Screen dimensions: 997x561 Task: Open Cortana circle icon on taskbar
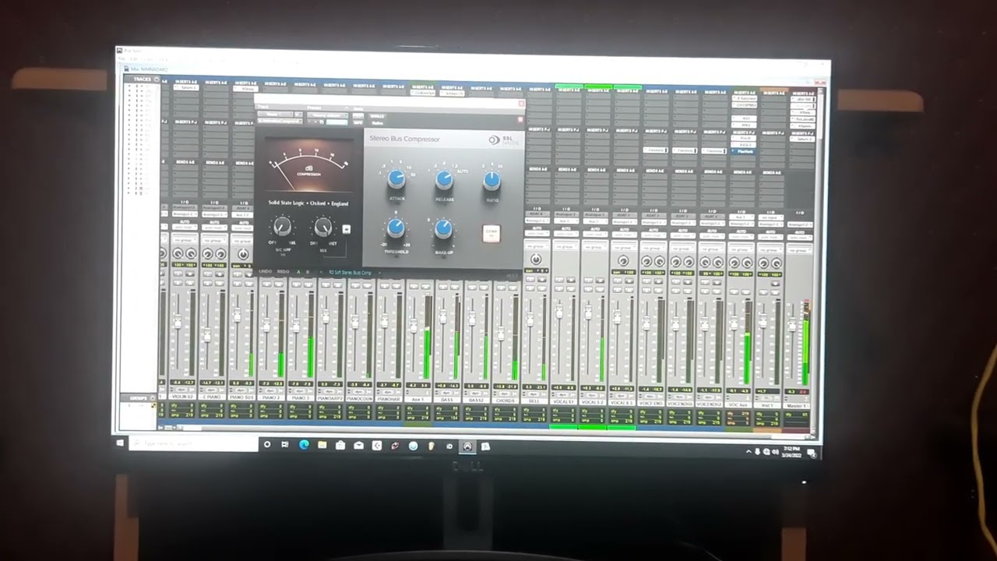267,445
